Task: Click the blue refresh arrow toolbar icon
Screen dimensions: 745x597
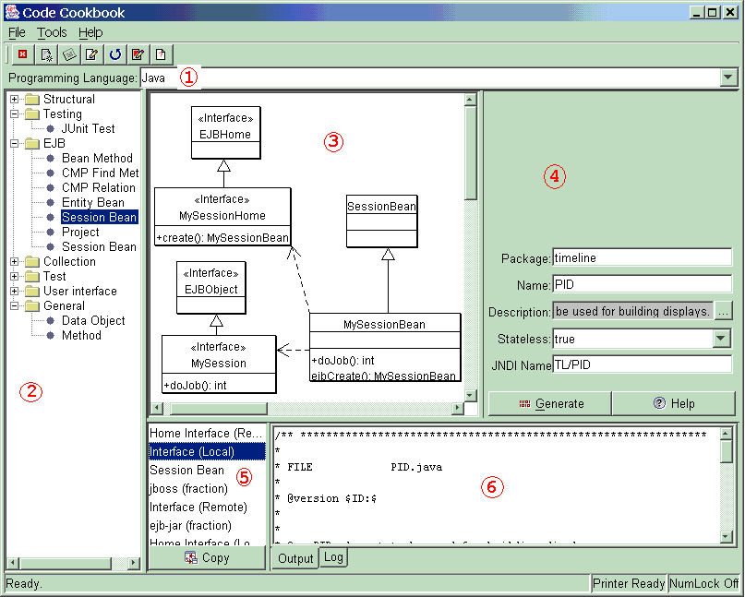Action: tap(115, 54)
